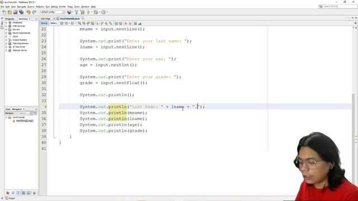Screen dimensions: 358x201
Task: Expand the Servers tree node
Action: [x=6, y=30]
